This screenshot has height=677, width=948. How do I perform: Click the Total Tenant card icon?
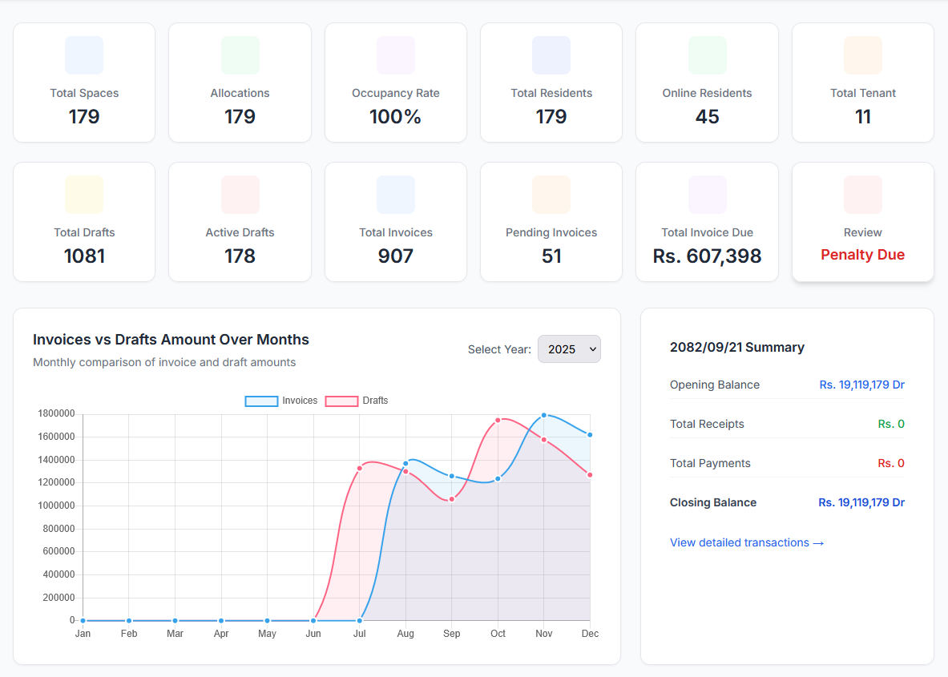coord(862,54)
